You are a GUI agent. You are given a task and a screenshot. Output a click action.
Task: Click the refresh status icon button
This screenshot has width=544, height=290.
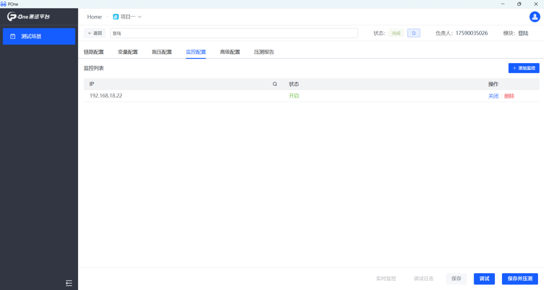414,33
